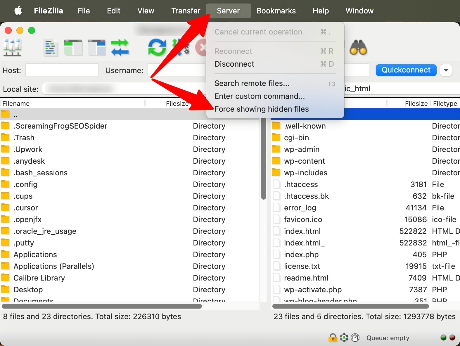Select the .ScreamingFrogSEOSpider directory

pyautogui.click(x=129, y=126)
